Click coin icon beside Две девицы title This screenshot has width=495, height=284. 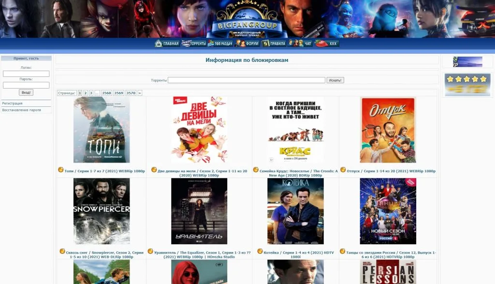(154, 170)
